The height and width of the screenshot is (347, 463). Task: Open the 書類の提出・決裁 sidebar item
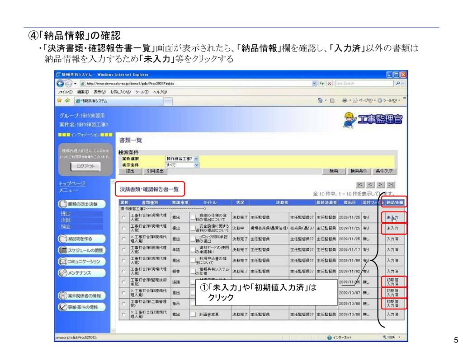82,204
